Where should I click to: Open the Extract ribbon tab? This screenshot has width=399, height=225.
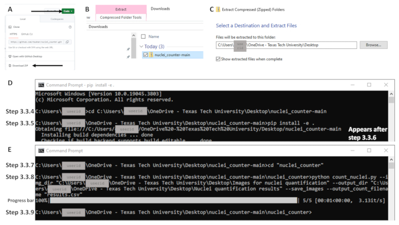click(x=121, y=9)
